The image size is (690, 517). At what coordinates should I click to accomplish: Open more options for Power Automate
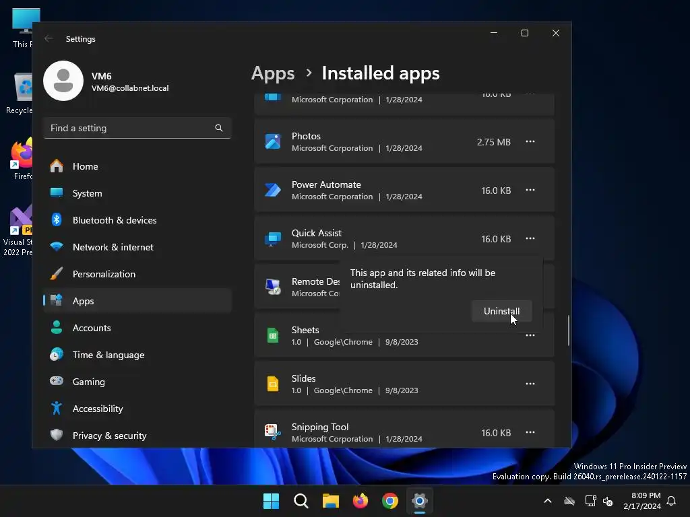tap(530, 190)
